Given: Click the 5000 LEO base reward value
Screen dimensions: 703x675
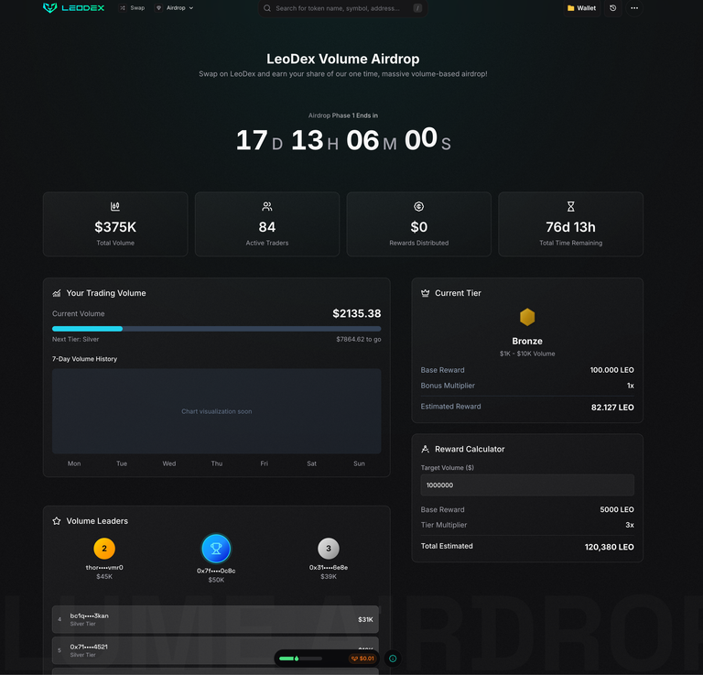Looking at the screenshot, I should (617, 509).
